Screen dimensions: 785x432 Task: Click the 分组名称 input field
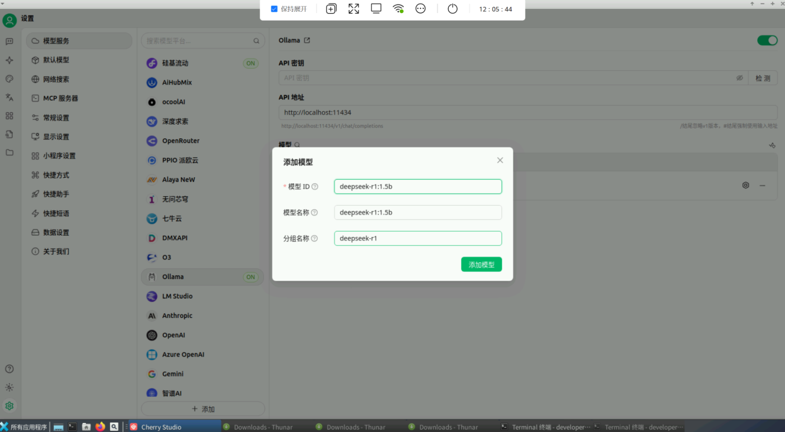418,239
